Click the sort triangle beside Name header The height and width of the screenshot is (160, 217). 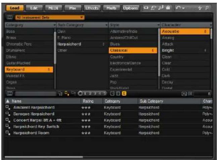coord(8,101)
